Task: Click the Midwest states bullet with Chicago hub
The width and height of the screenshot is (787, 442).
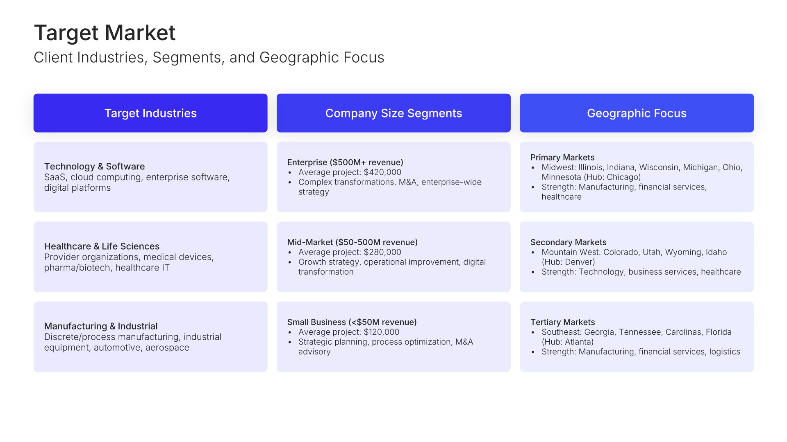Action: point(641,172)
